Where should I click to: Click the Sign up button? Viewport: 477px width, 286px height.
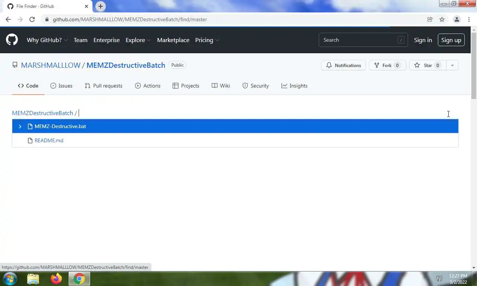[451, 40]
